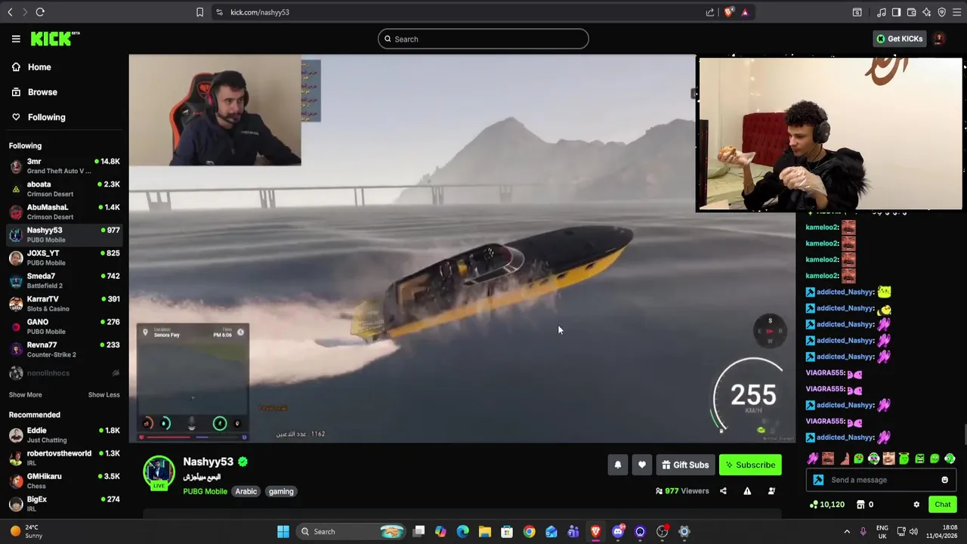
Task: Open KarrarTV's Slots & Casino stream
Action: (63, 304)
